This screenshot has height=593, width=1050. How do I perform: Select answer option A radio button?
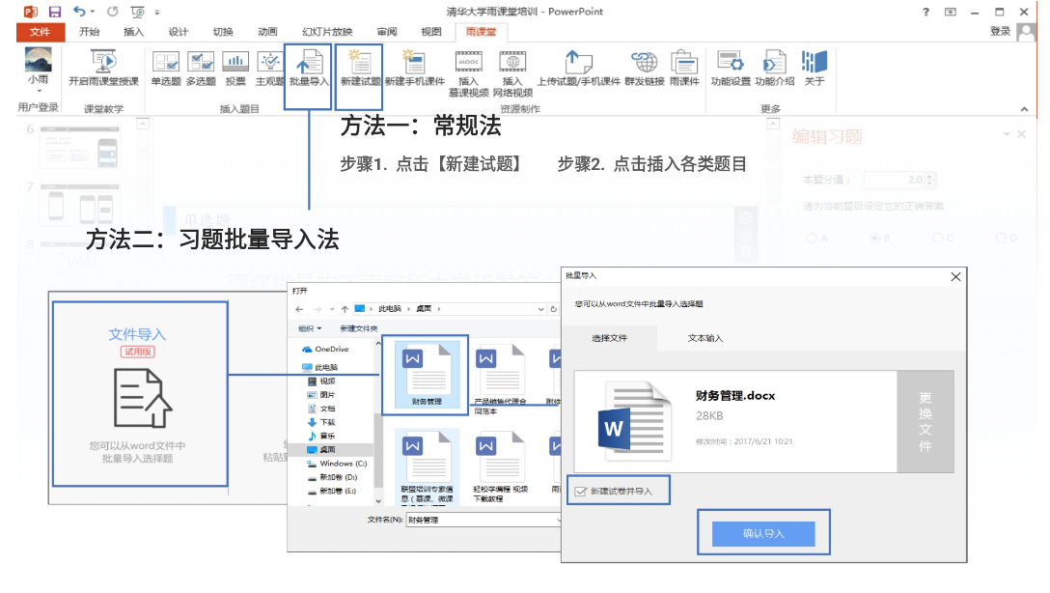click(x=812, y=238)
